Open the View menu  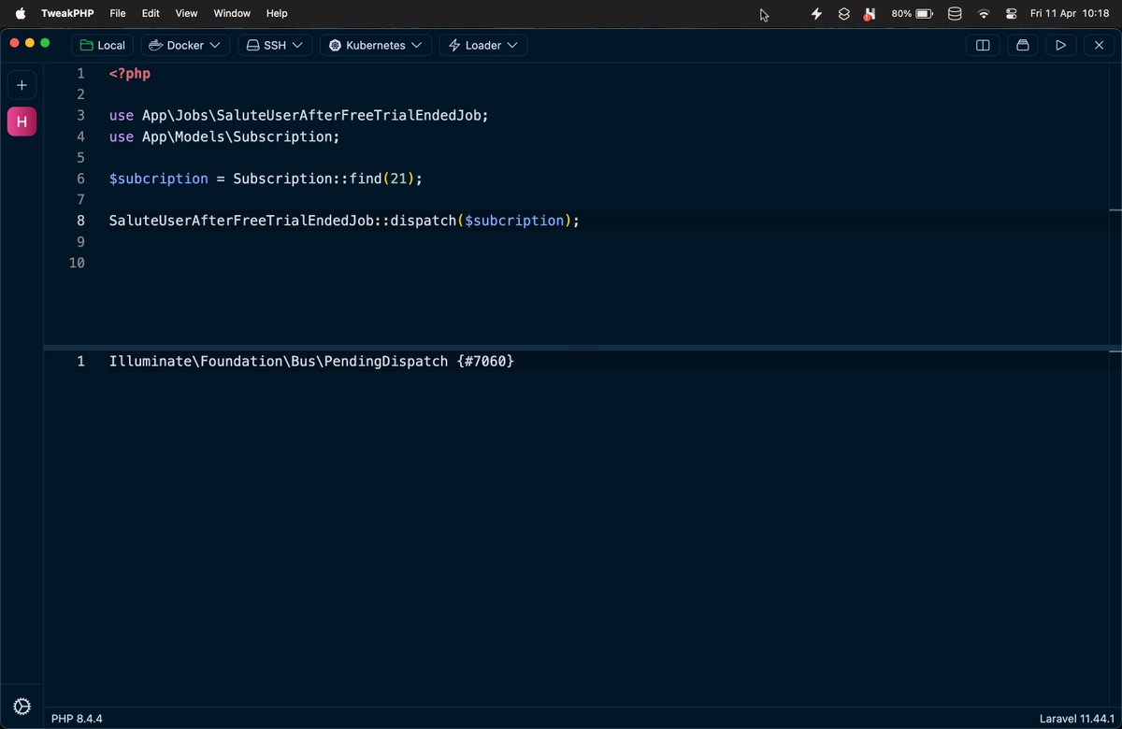click(187, 13)
